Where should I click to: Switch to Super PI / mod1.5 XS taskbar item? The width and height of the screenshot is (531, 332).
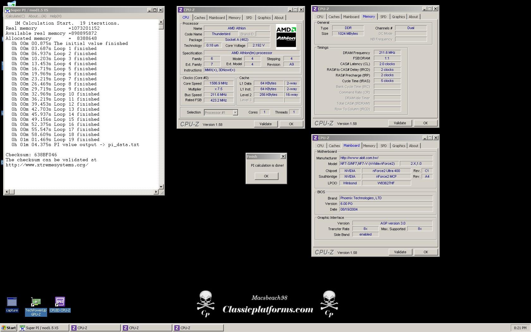tap(44, 328)
